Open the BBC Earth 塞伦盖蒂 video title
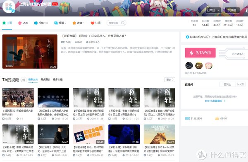This screenshot has width=248, height=162. [x=159, y=149]
